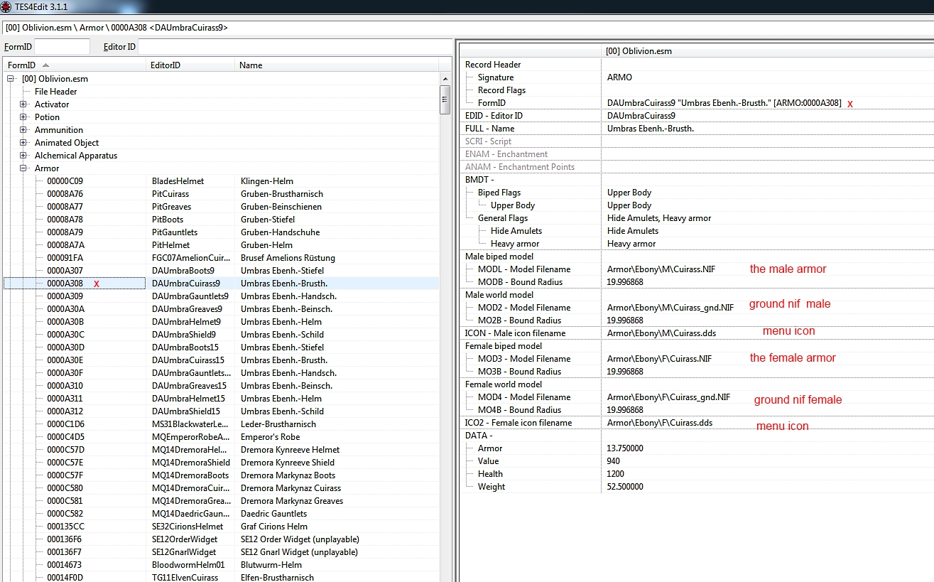Select record 000135CC Graf Cirions Helm
Image resolution: width=934 pixels, height=582 pixels.
pyautogui.click(x=221, y=527)
